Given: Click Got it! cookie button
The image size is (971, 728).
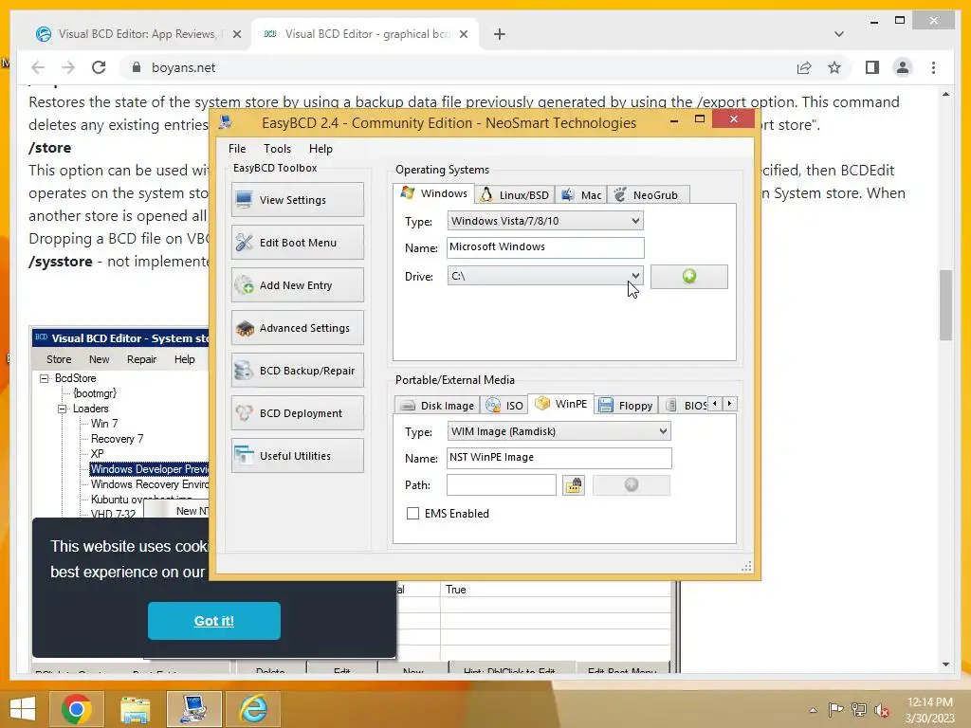Looking at the screenshot, I should pos(213,621).
